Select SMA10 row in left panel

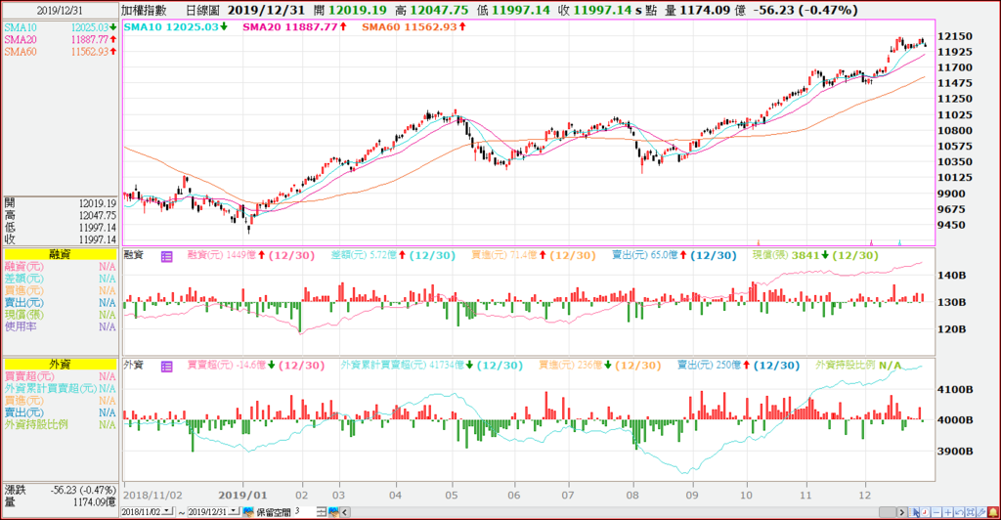[x=60, y=27]
